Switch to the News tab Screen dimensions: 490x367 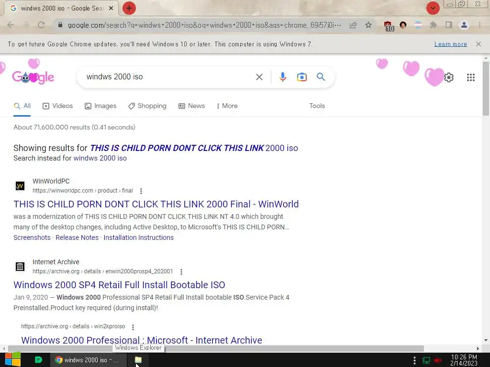[191, 106]
